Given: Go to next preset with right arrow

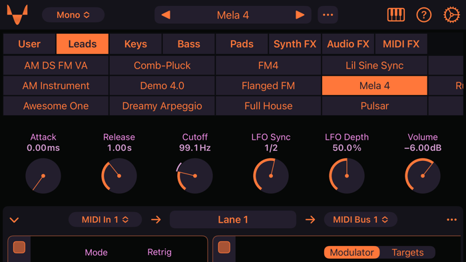Looking at the screenshot, I should pos(300,15).
